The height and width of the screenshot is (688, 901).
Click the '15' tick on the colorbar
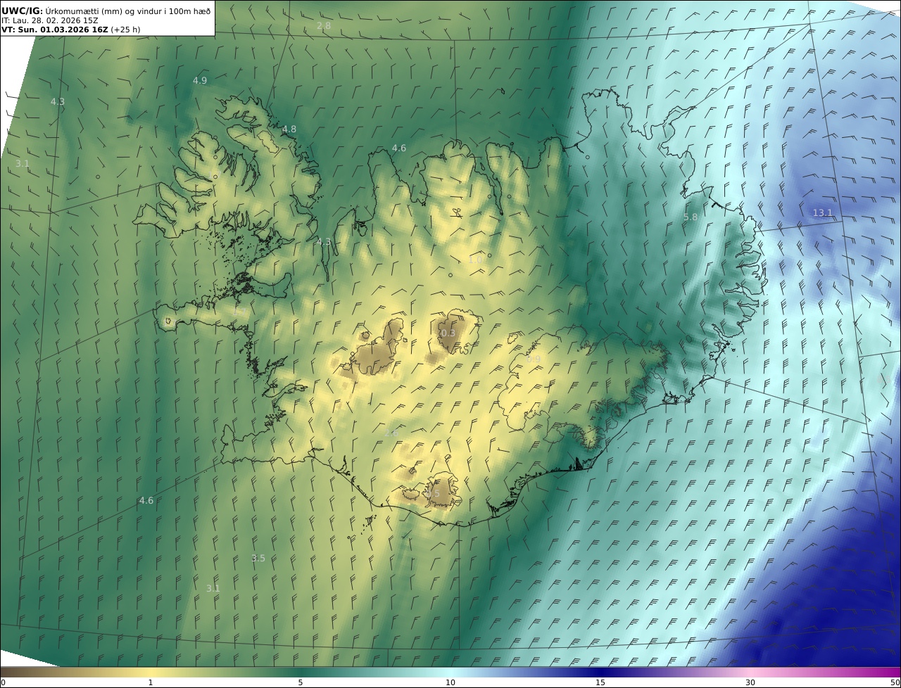pos(600,682)
